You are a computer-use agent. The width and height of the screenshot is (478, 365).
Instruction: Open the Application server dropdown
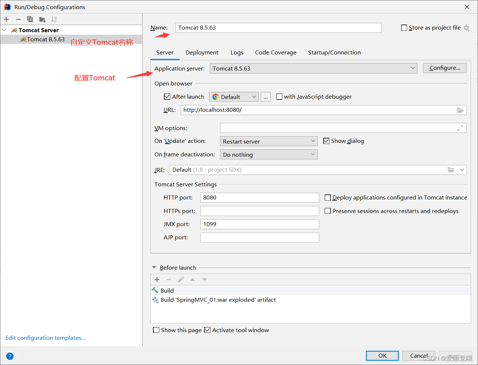313,68
